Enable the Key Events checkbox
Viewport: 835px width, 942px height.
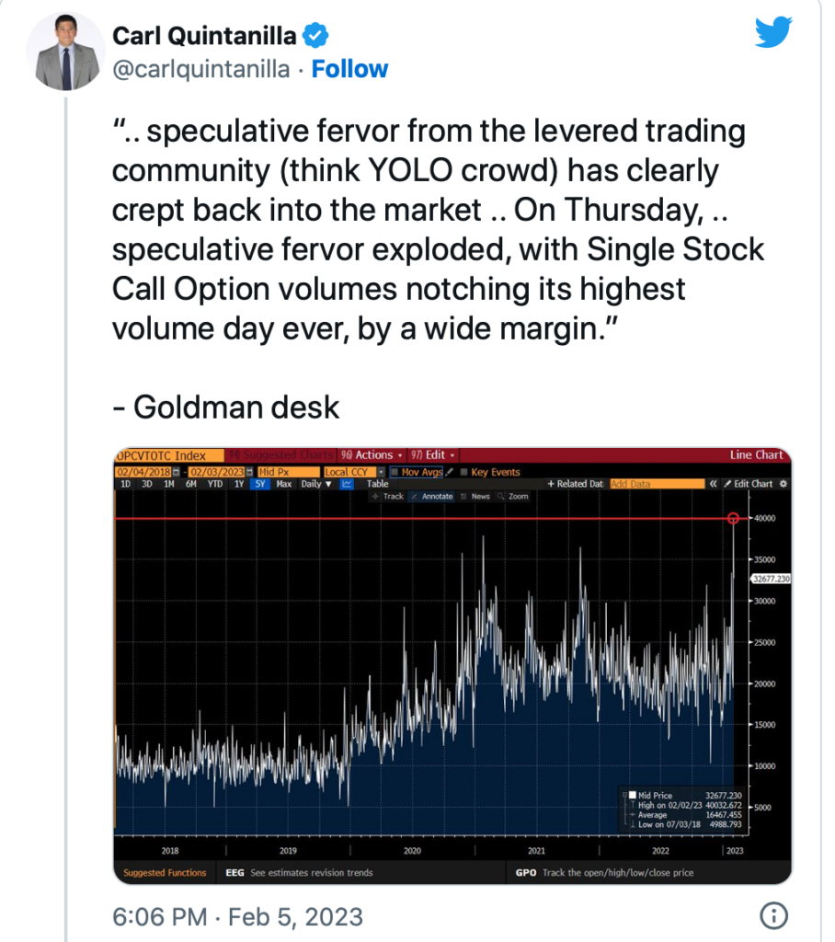point(463,472)
